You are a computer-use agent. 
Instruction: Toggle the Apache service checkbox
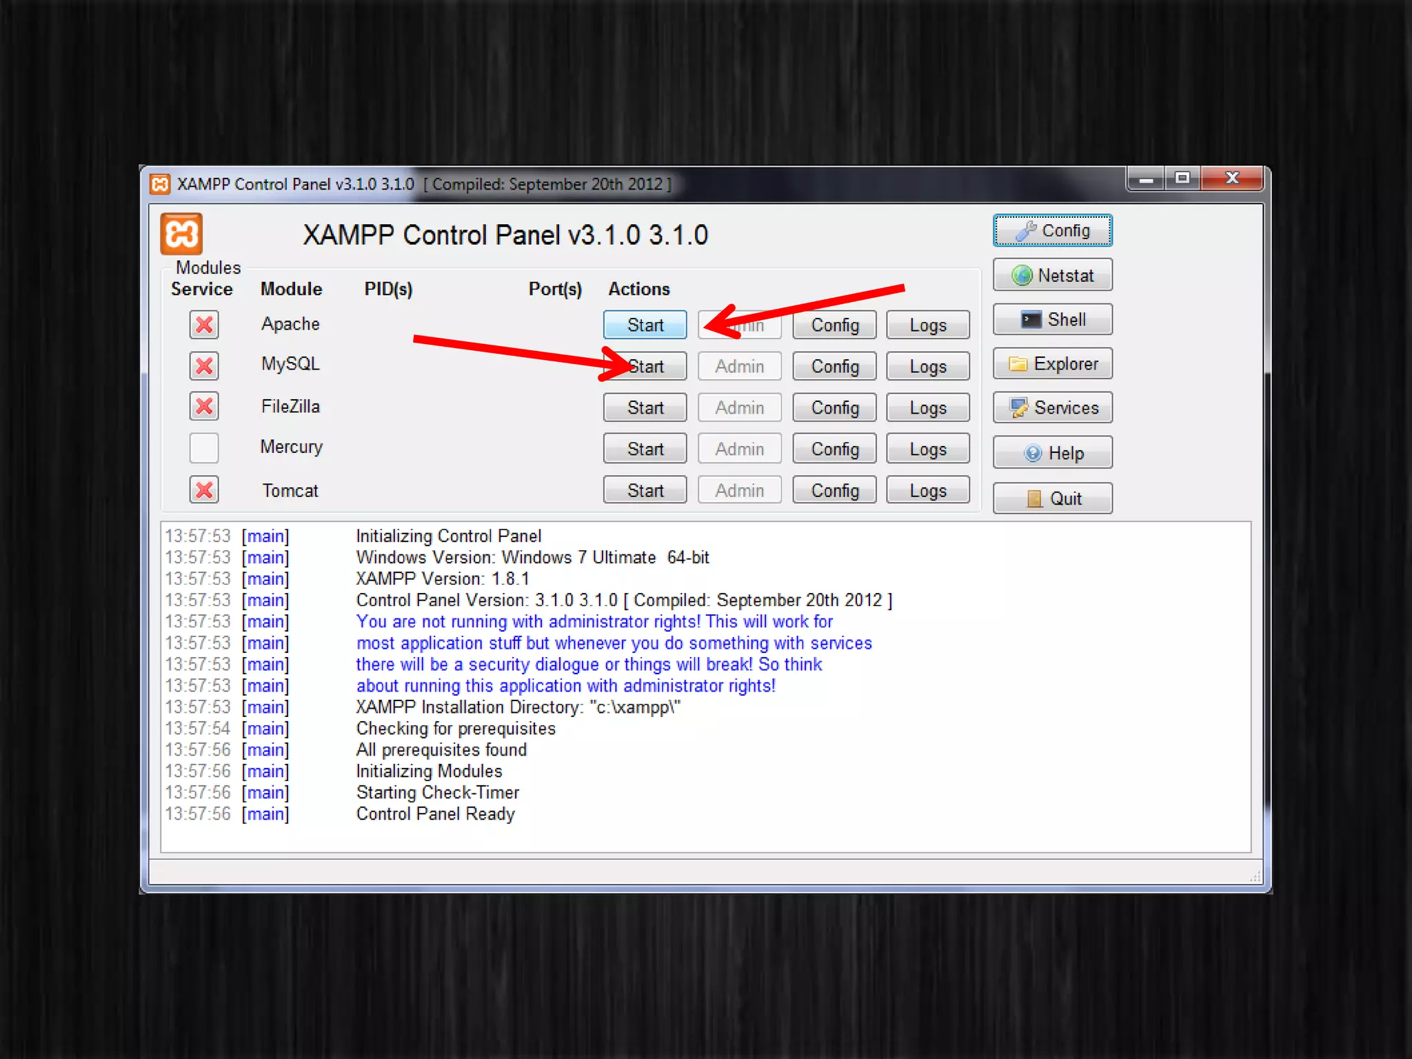204,325
